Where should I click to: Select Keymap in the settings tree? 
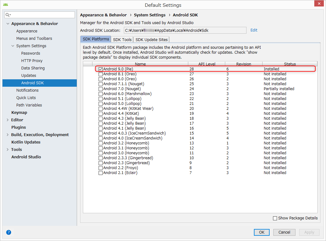coord(19,113)
